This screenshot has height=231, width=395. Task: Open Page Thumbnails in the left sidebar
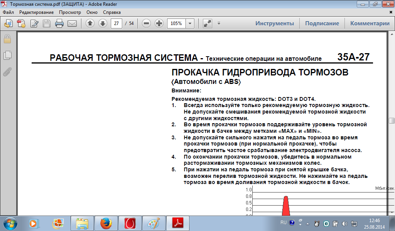pyautogui.click(x=7, y=55)
